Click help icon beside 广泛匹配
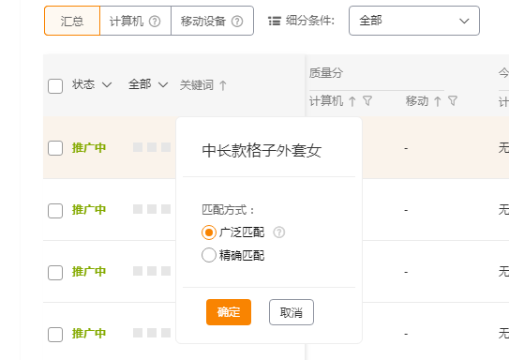 [278, 232]
